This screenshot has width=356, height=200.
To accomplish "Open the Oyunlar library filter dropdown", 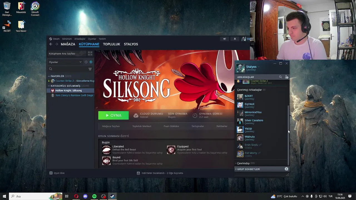I will coord(65,62).
